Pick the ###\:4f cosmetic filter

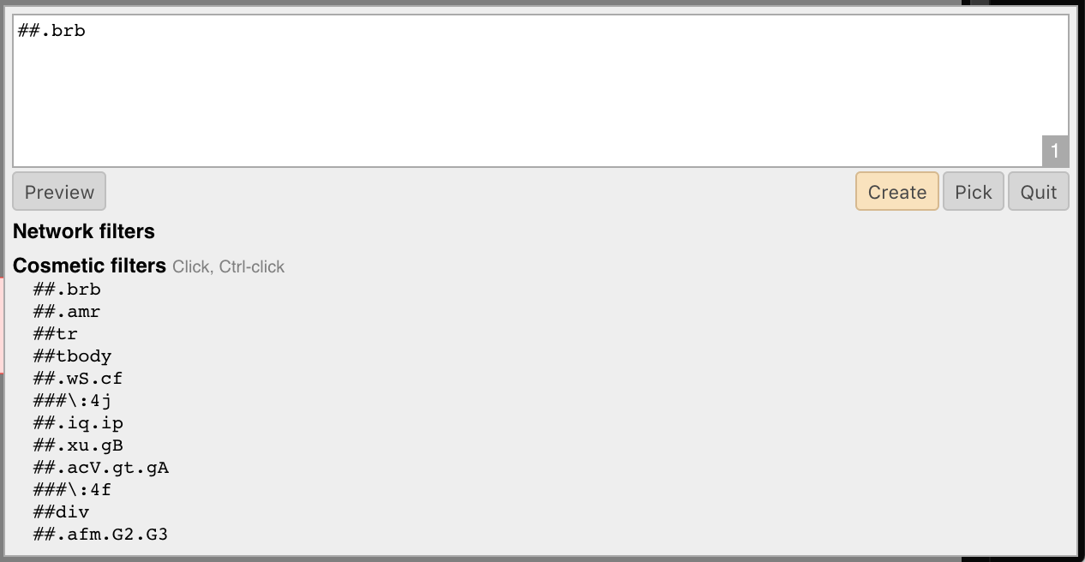coord(72,490)
